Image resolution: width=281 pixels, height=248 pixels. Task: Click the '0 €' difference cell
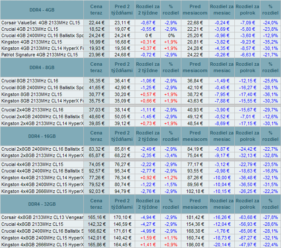[x=148, y=35]
